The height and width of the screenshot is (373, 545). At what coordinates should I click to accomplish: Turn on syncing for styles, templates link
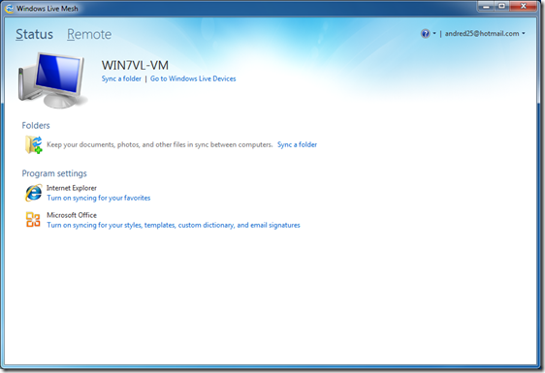[x=174, y=225]
